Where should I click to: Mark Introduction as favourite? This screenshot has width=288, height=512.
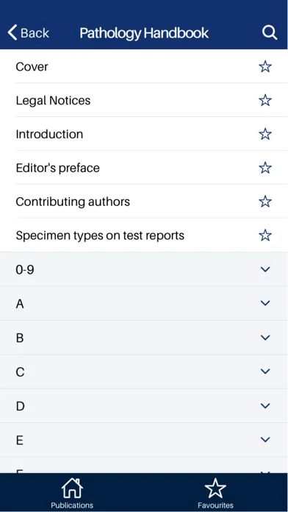click(x=265, y=134)
